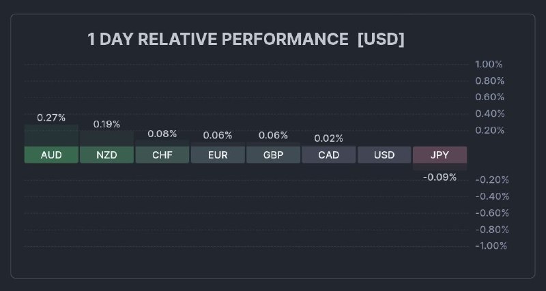Click the USD currency box

(x=384, y=155)
